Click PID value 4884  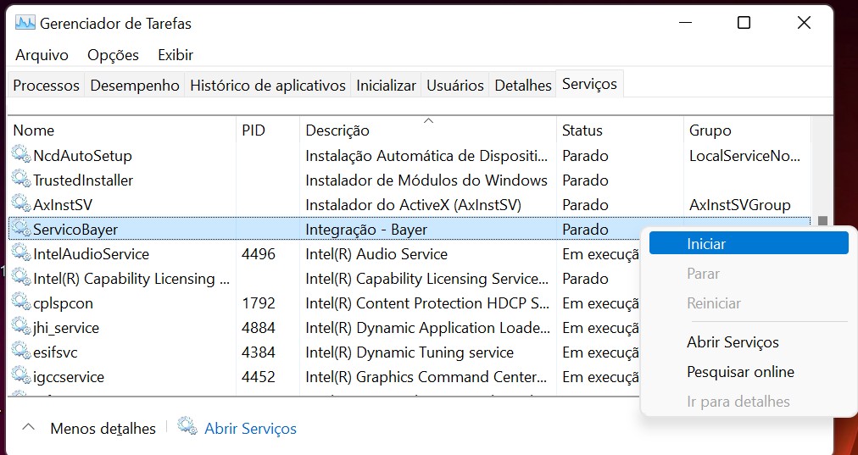pyautogui.click(x=259, y=328)
